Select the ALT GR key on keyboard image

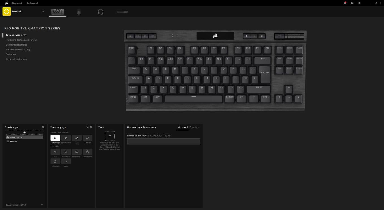point(230,99)
